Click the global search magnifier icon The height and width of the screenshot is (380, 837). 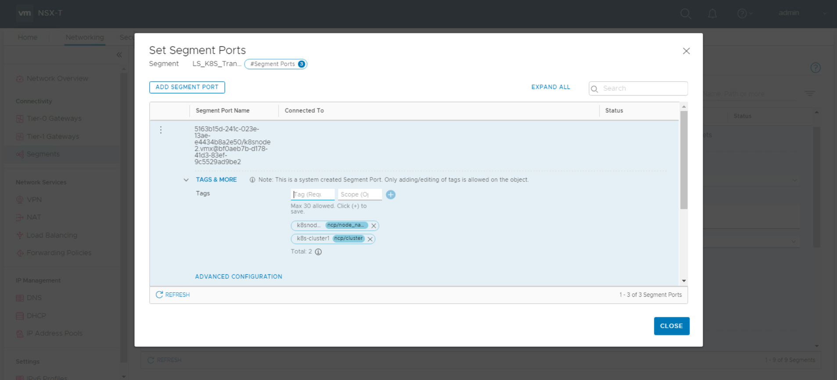[x=685, y=14]
